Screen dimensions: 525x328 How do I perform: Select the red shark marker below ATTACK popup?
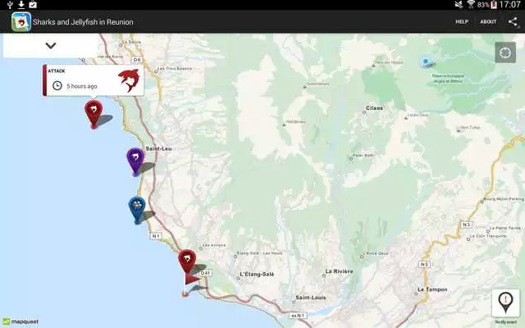[94, 114]
